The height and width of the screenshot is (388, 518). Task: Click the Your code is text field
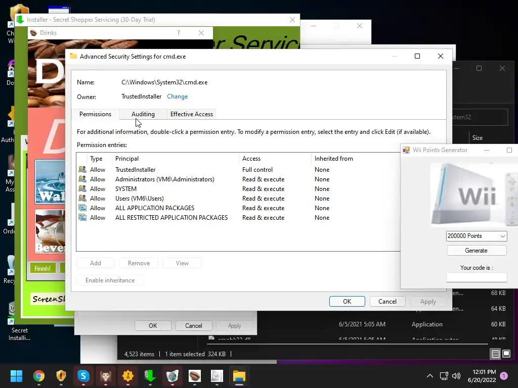(x=477, y=277)
